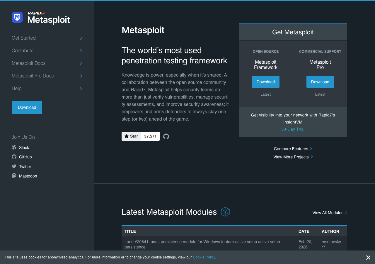Open the Compare Features page
Viewport: 375px width, 264px height.
click(291, 149)
